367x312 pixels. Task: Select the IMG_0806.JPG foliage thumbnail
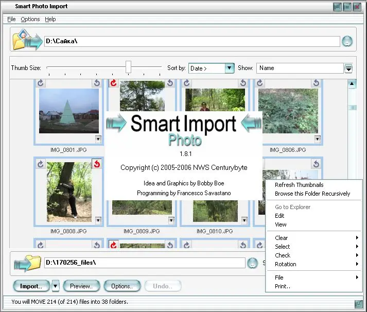(288, 111)
